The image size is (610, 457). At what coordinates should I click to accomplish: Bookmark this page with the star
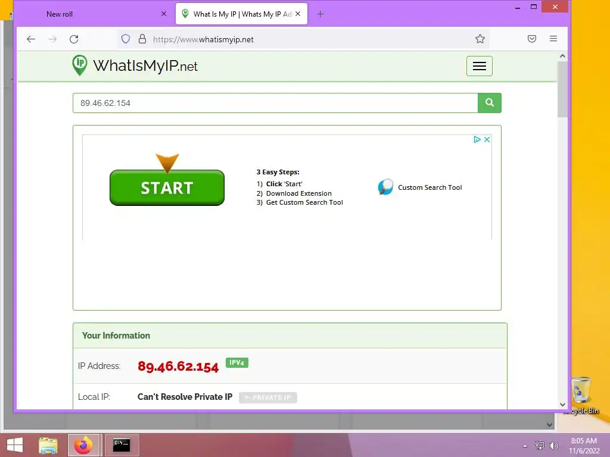[x=480, y=39]
